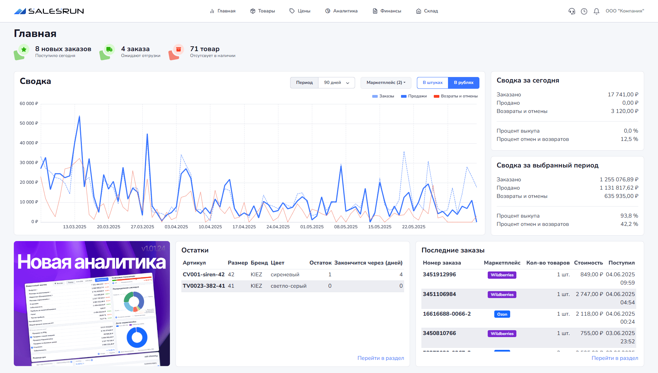Screen dimensions: 658x373
Task: Click the truck awaiting shipment icon
Action: click(109, 50)
